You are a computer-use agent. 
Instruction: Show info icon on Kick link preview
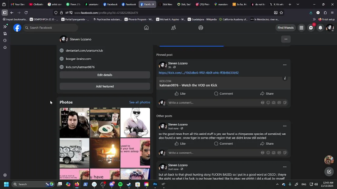tap(285, 78)
